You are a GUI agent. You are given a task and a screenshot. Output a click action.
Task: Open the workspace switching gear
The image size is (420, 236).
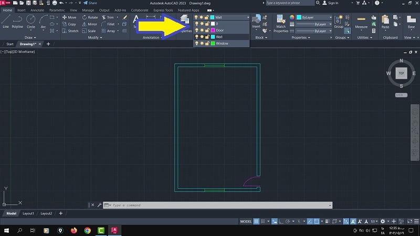point(383,221)
